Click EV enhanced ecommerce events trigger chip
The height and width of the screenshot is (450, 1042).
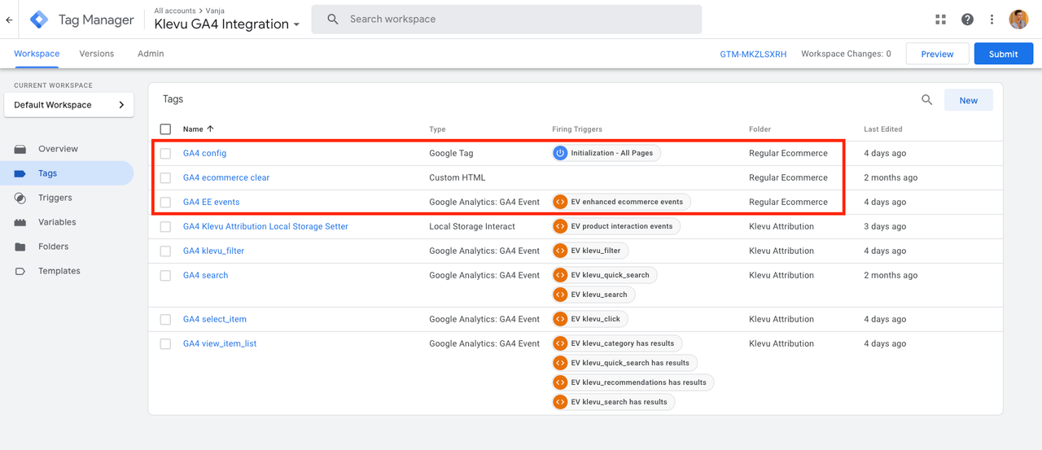point(621,202)
